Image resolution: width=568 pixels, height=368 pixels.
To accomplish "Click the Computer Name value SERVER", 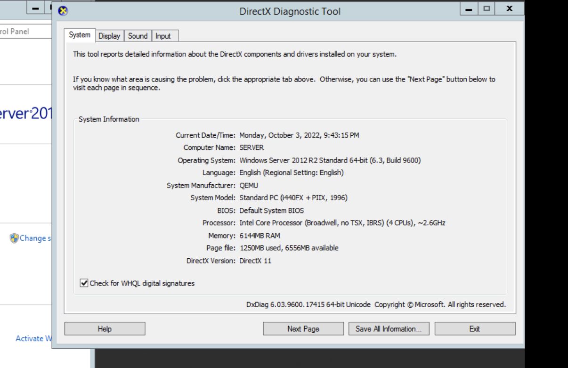I will (x=252, y=147).
